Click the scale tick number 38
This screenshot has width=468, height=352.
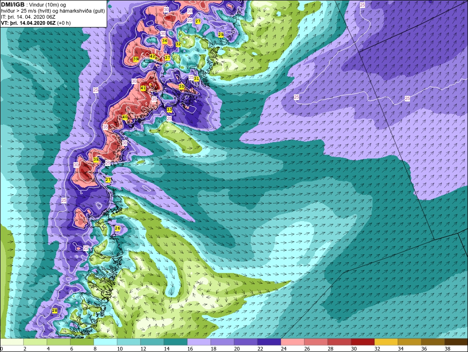tap(447, 349)
